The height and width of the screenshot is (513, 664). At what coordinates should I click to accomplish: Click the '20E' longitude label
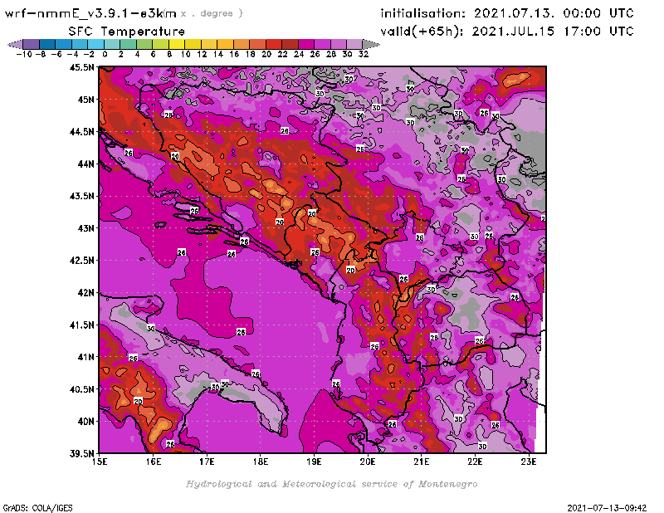coord(368,462)
